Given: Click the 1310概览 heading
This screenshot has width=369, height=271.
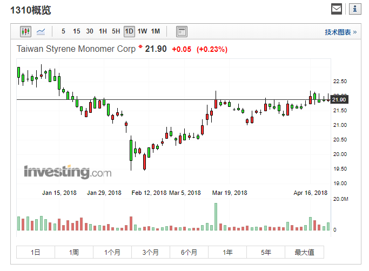Looking at the screenshot, I should (31, 10).
